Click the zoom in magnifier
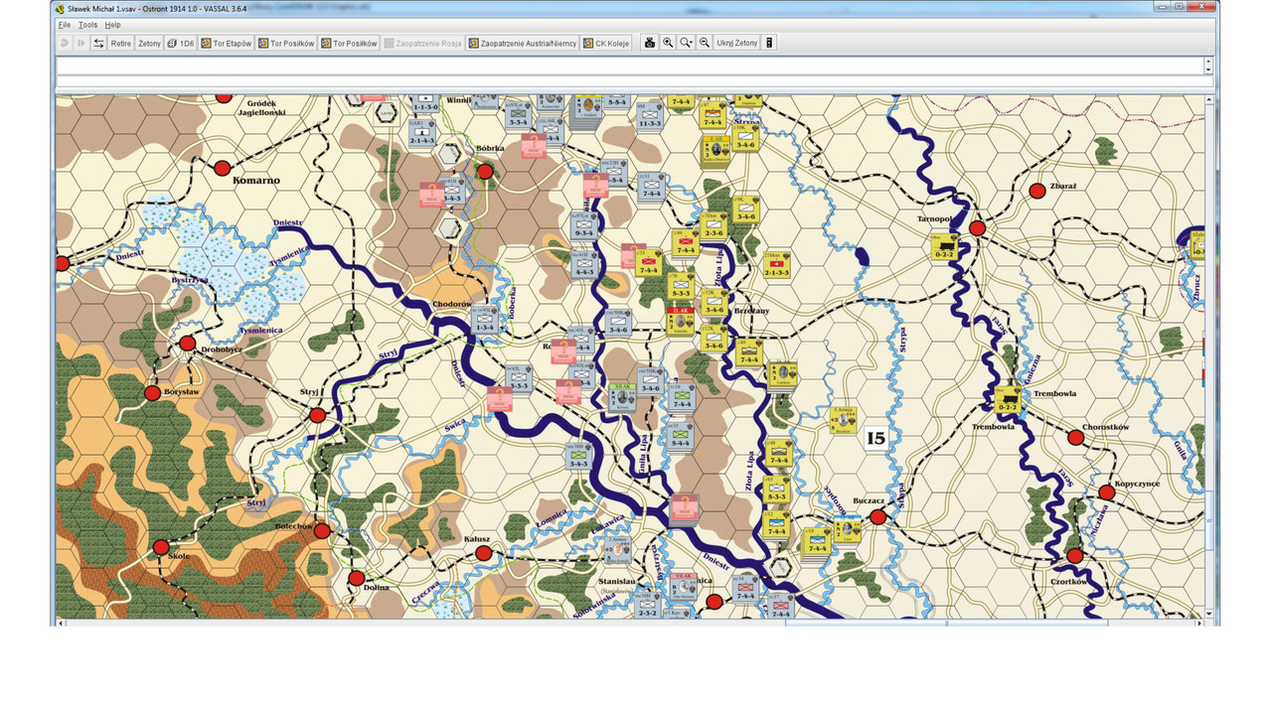The image size is (1272, 707). 668,43
